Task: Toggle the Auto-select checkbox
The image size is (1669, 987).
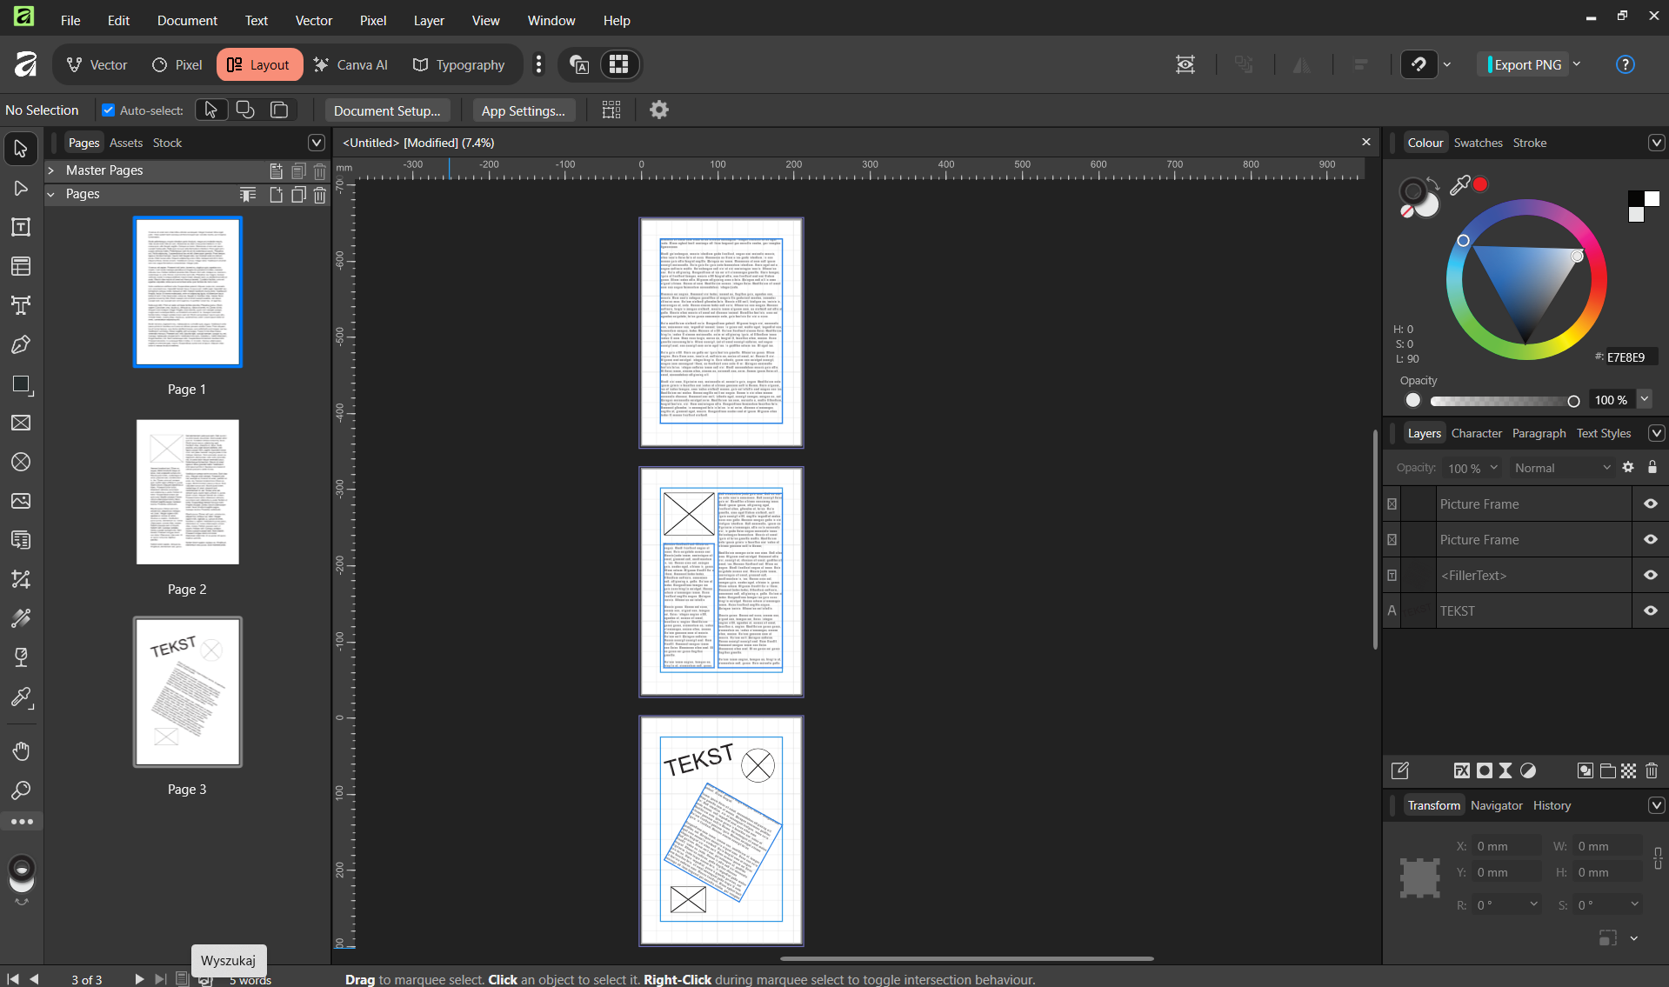Action: point(109,110)
